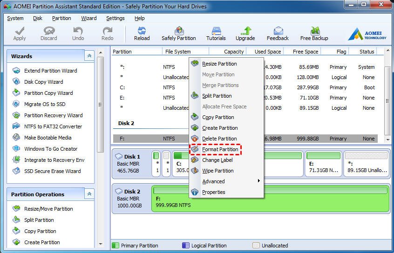
Task: Choose Copy Partition in context menu
Action: [226, 117]
